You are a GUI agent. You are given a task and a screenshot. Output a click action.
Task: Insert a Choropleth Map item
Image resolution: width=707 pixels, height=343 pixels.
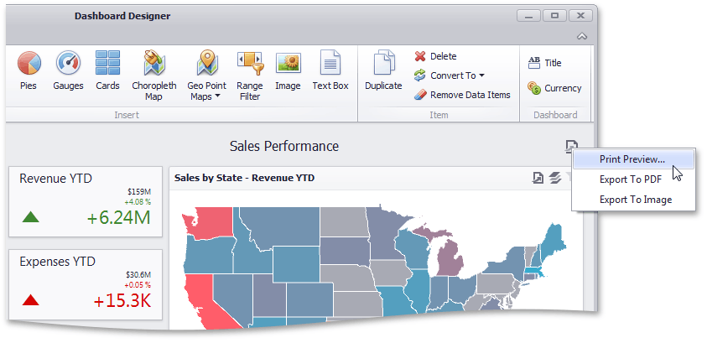[154, 74]
